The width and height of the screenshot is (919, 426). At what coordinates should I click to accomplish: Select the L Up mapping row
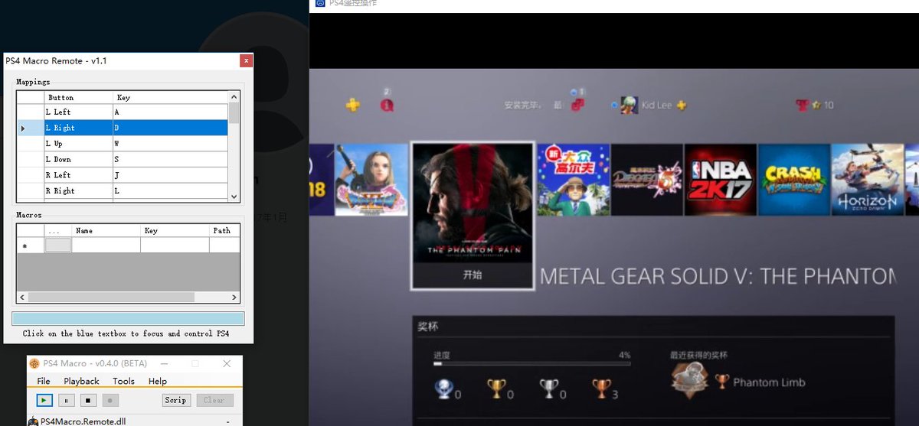[x=123, y=143]
